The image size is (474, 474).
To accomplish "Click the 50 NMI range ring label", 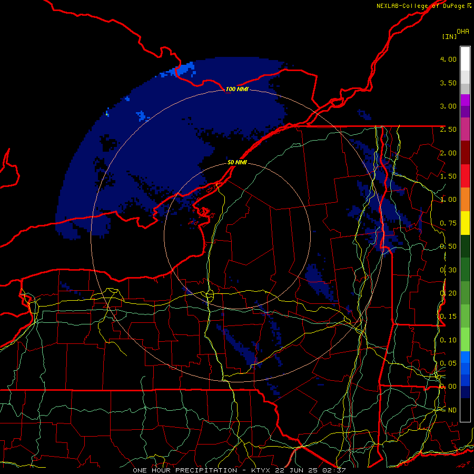I will [237, 162].
